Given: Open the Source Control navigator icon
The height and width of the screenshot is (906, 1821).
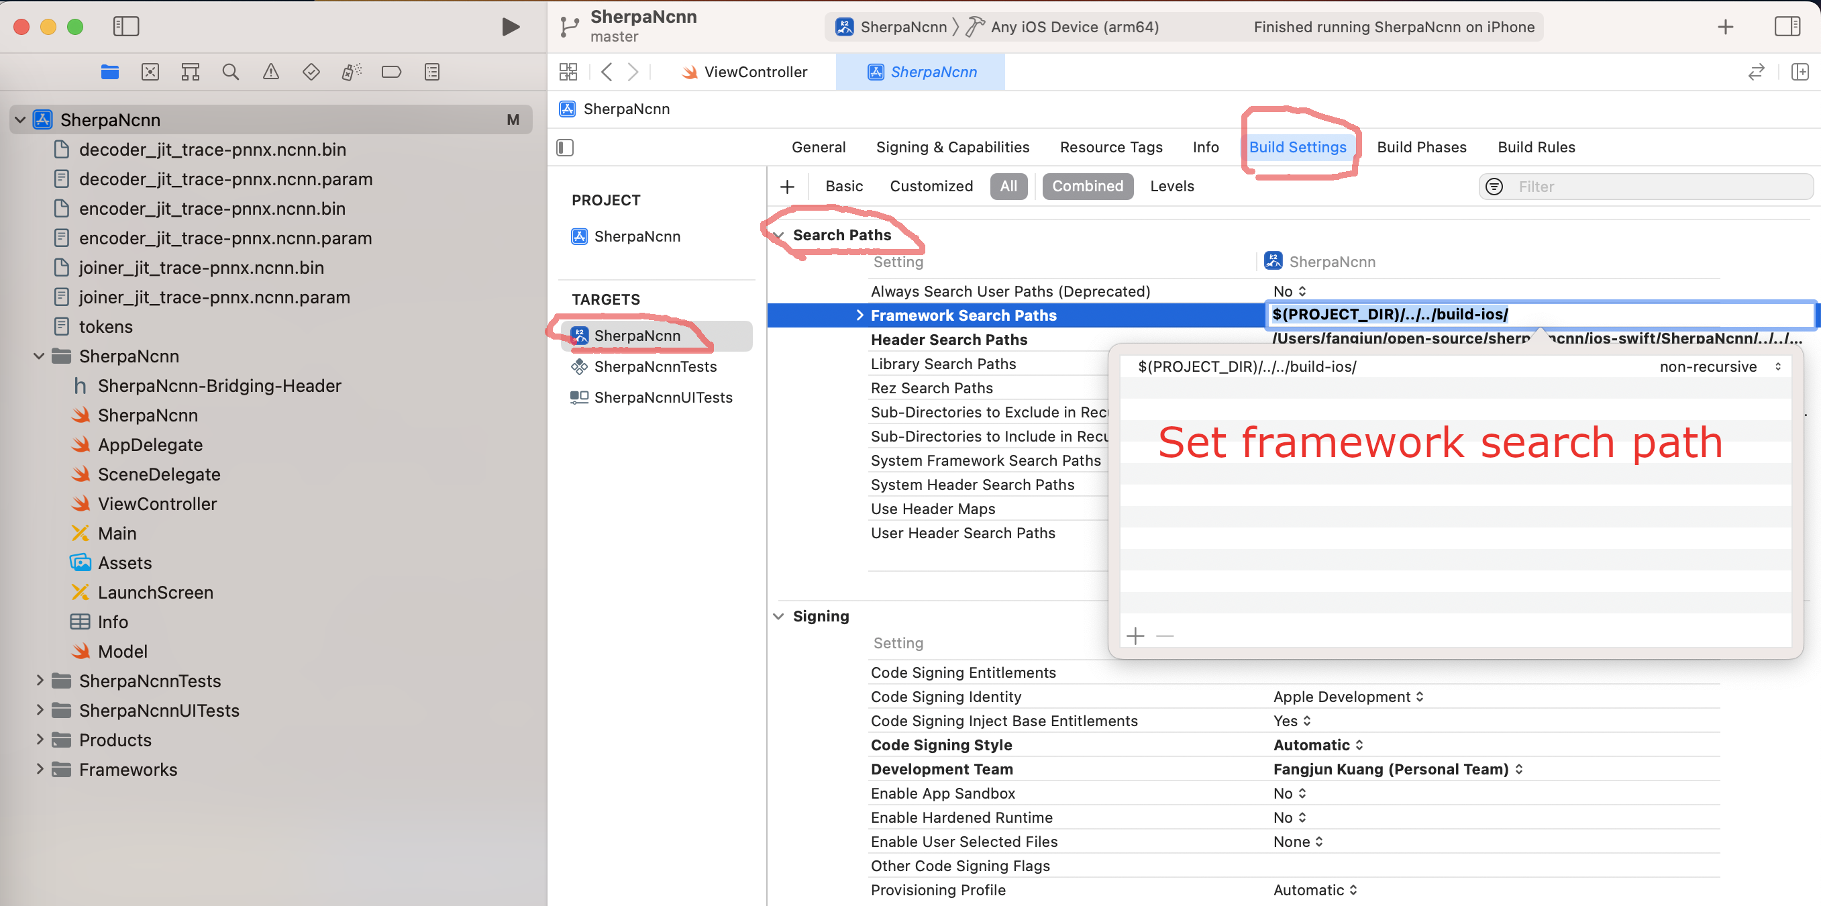Looking at the screenshot, I should tap(150, 71).
